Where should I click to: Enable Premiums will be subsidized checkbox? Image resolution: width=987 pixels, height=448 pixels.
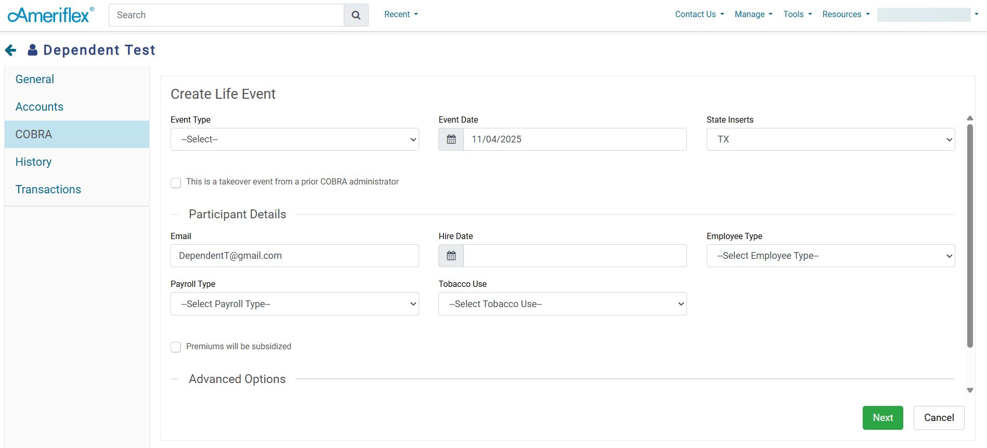click(176, 347)
